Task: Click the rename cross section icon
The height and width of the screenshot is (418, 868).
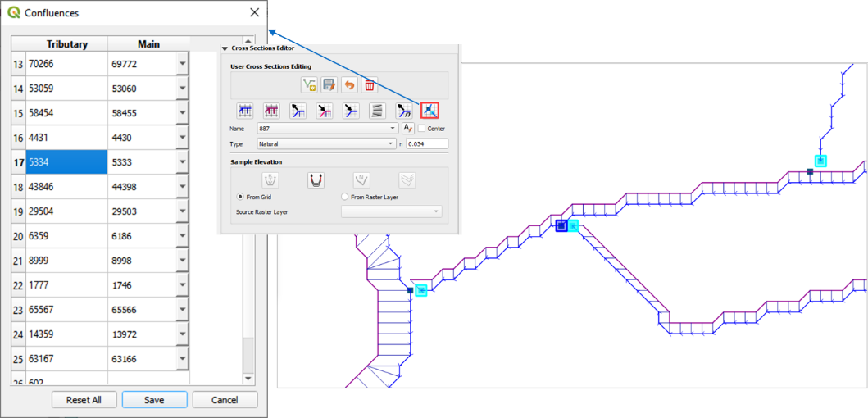Action: click(x=407, y=129)
